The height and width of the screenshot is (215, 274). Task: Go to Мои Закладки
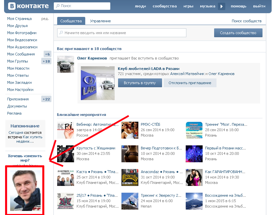[x=19, y=82]
